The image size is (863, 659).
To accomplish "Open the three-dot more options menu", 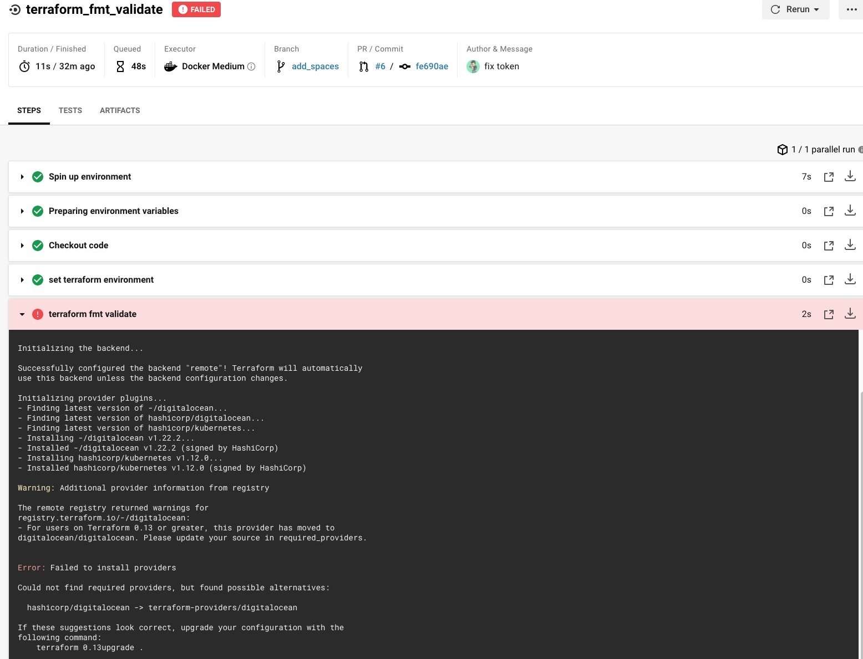I will (851, 9).
